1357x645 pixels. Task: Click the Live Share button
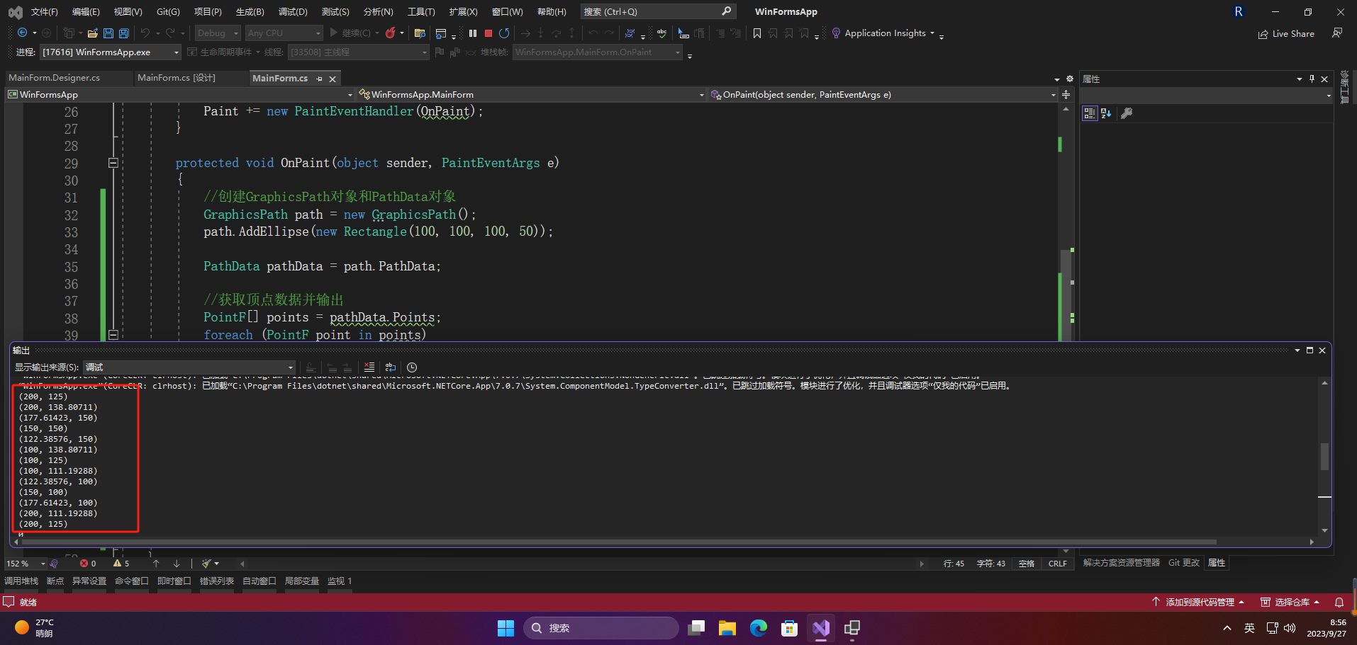(1286, 33)
